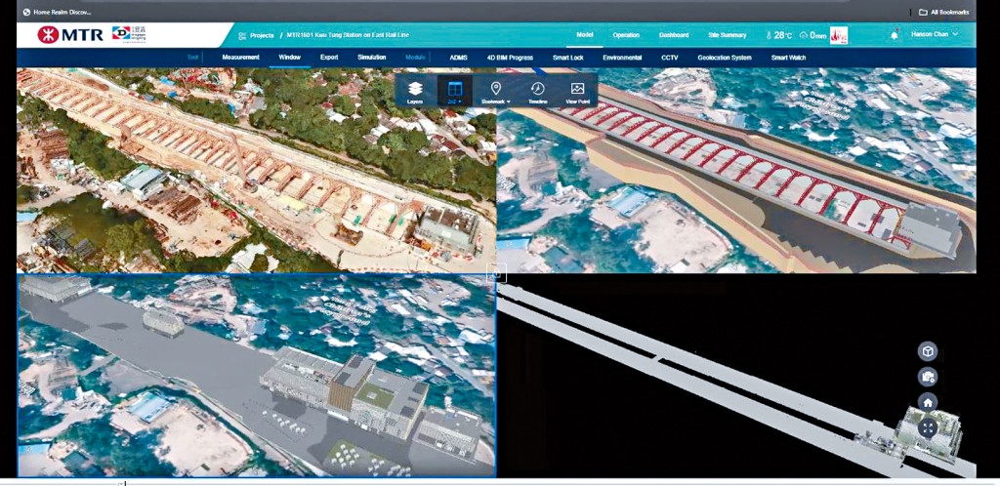Open Hanson Chan user menu

(x=935, y=34)
